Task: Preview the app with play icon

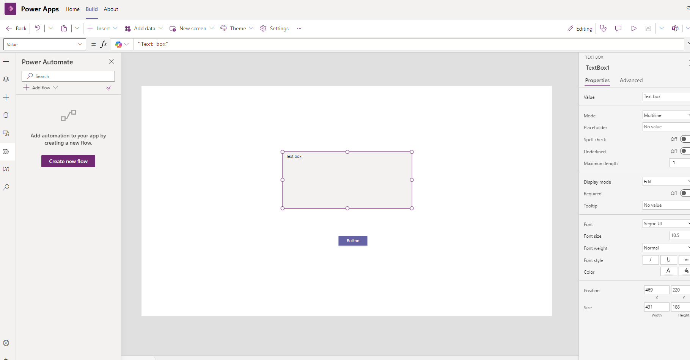Action: tap(634, 28)
